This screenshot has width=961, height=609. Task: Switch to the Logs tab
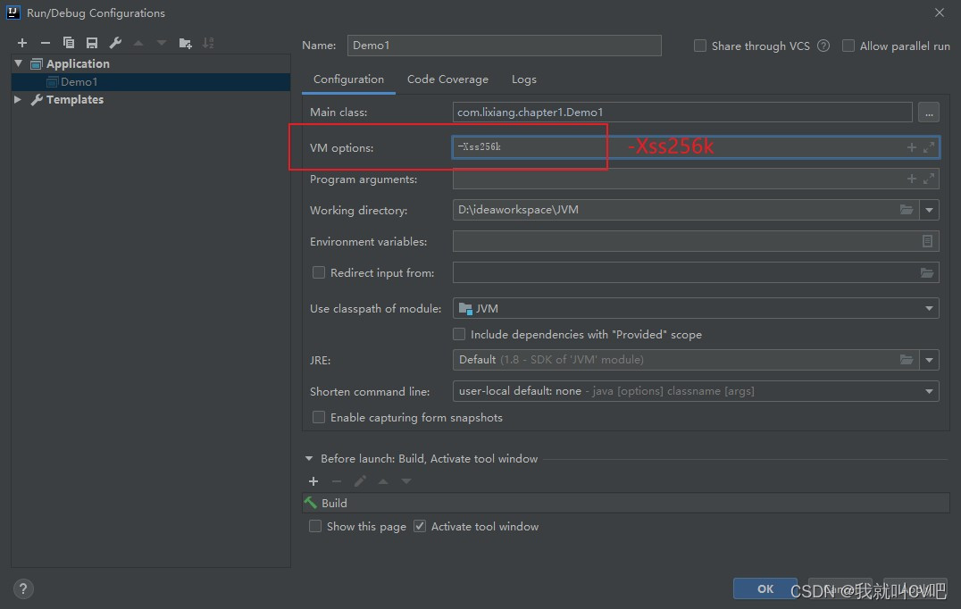[524, 79]
